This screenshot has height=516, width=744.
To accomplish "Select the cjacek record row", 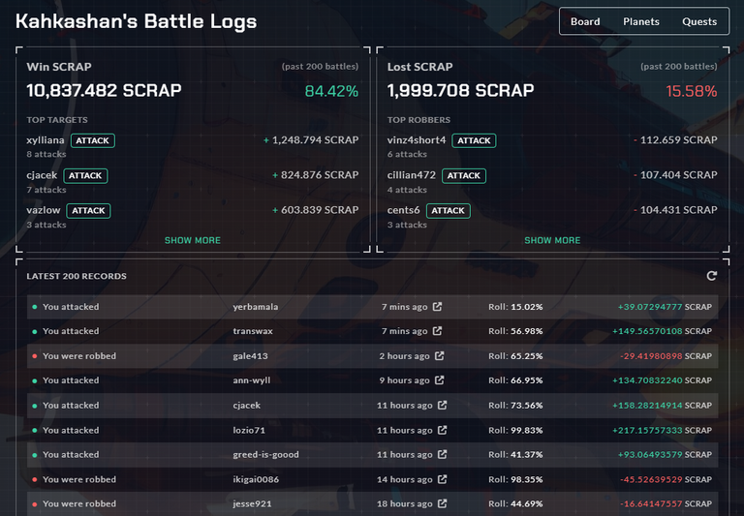I will [x=372, y=406].
